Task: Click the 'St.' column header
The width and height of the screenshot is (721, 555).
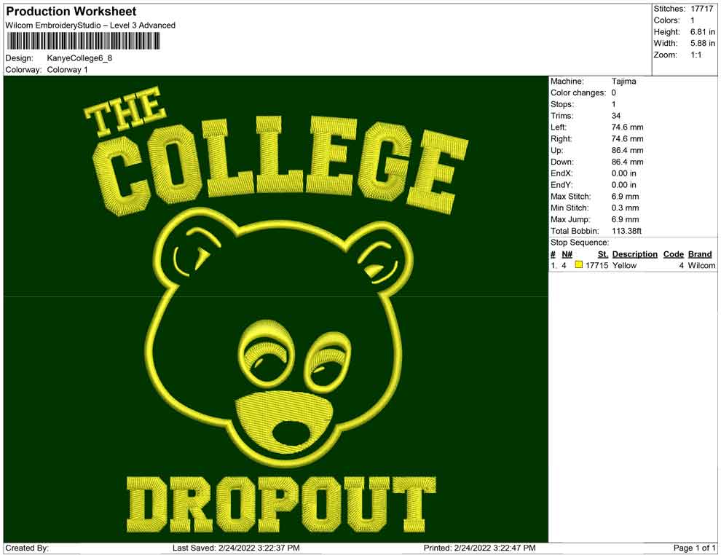Action: pyautogui.click(x=603, y=253)
